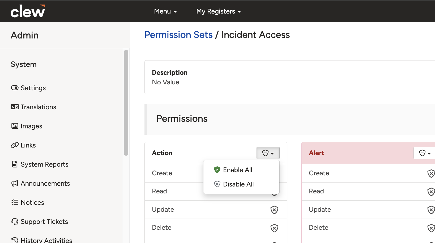Click the Clew logo

click(x=28, y=11)
